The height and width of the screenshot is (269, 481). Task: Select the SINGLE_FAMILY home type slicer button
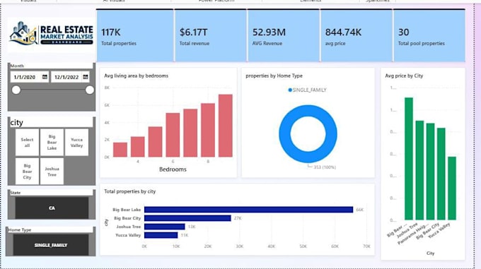pyautogui.click(x=51, y=245)
